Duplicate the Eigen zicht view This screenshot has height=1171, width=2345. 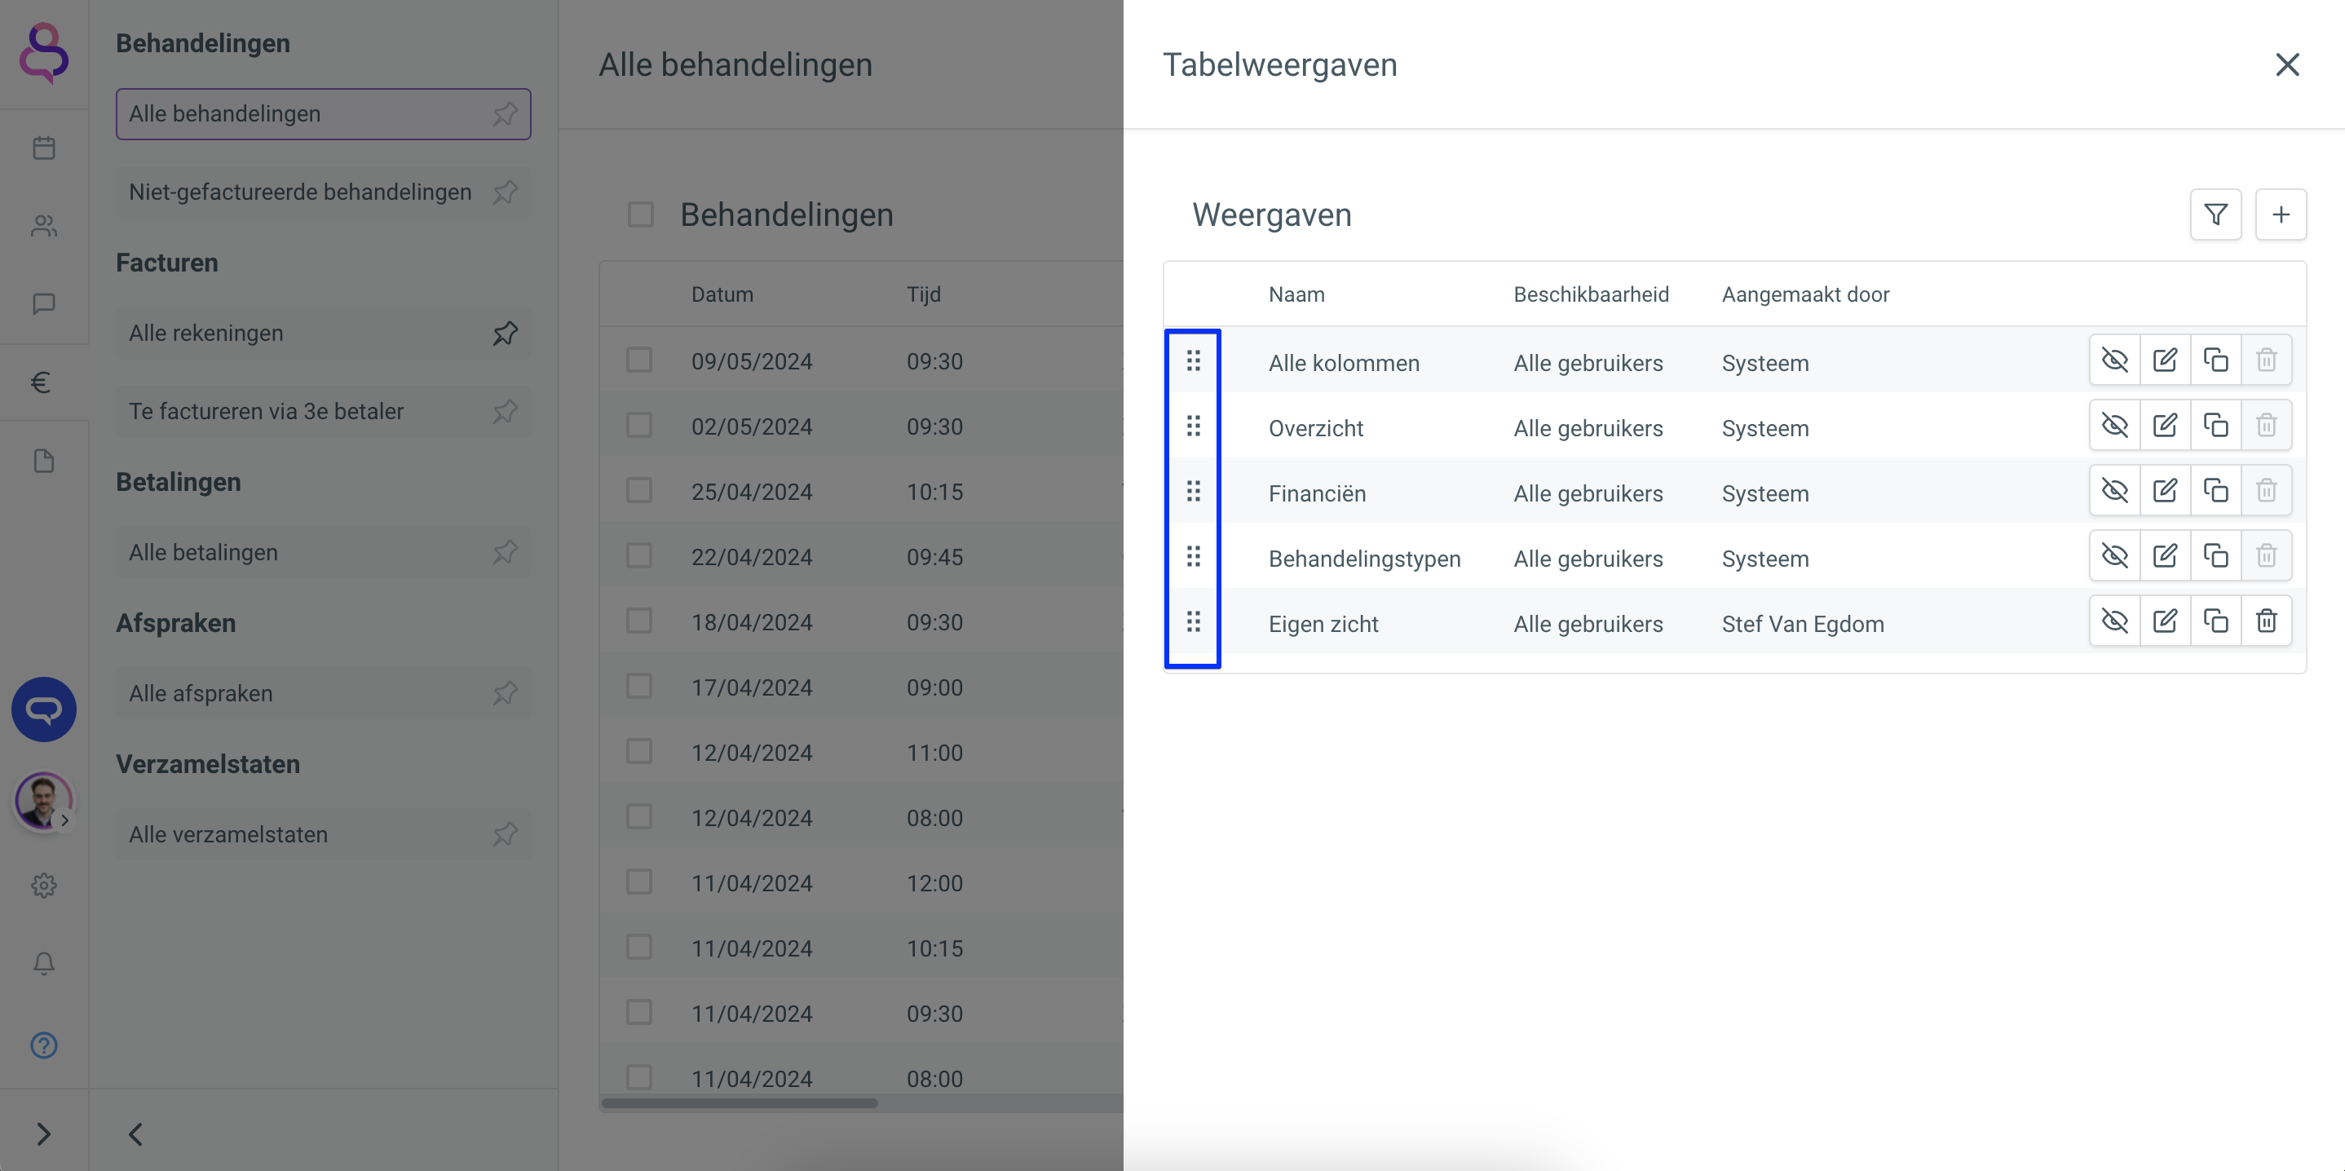pos(2215,621)
